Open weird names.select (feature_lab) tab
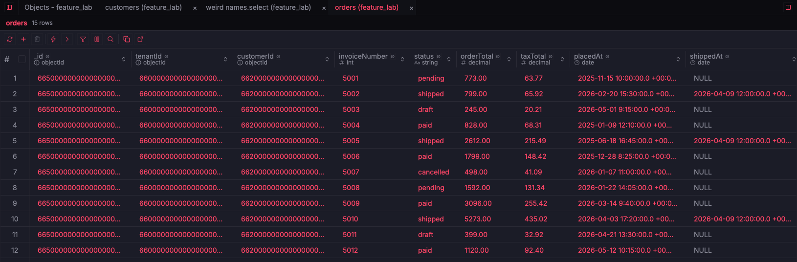Viewport: 797px width, 262px height. click(258, 7)
